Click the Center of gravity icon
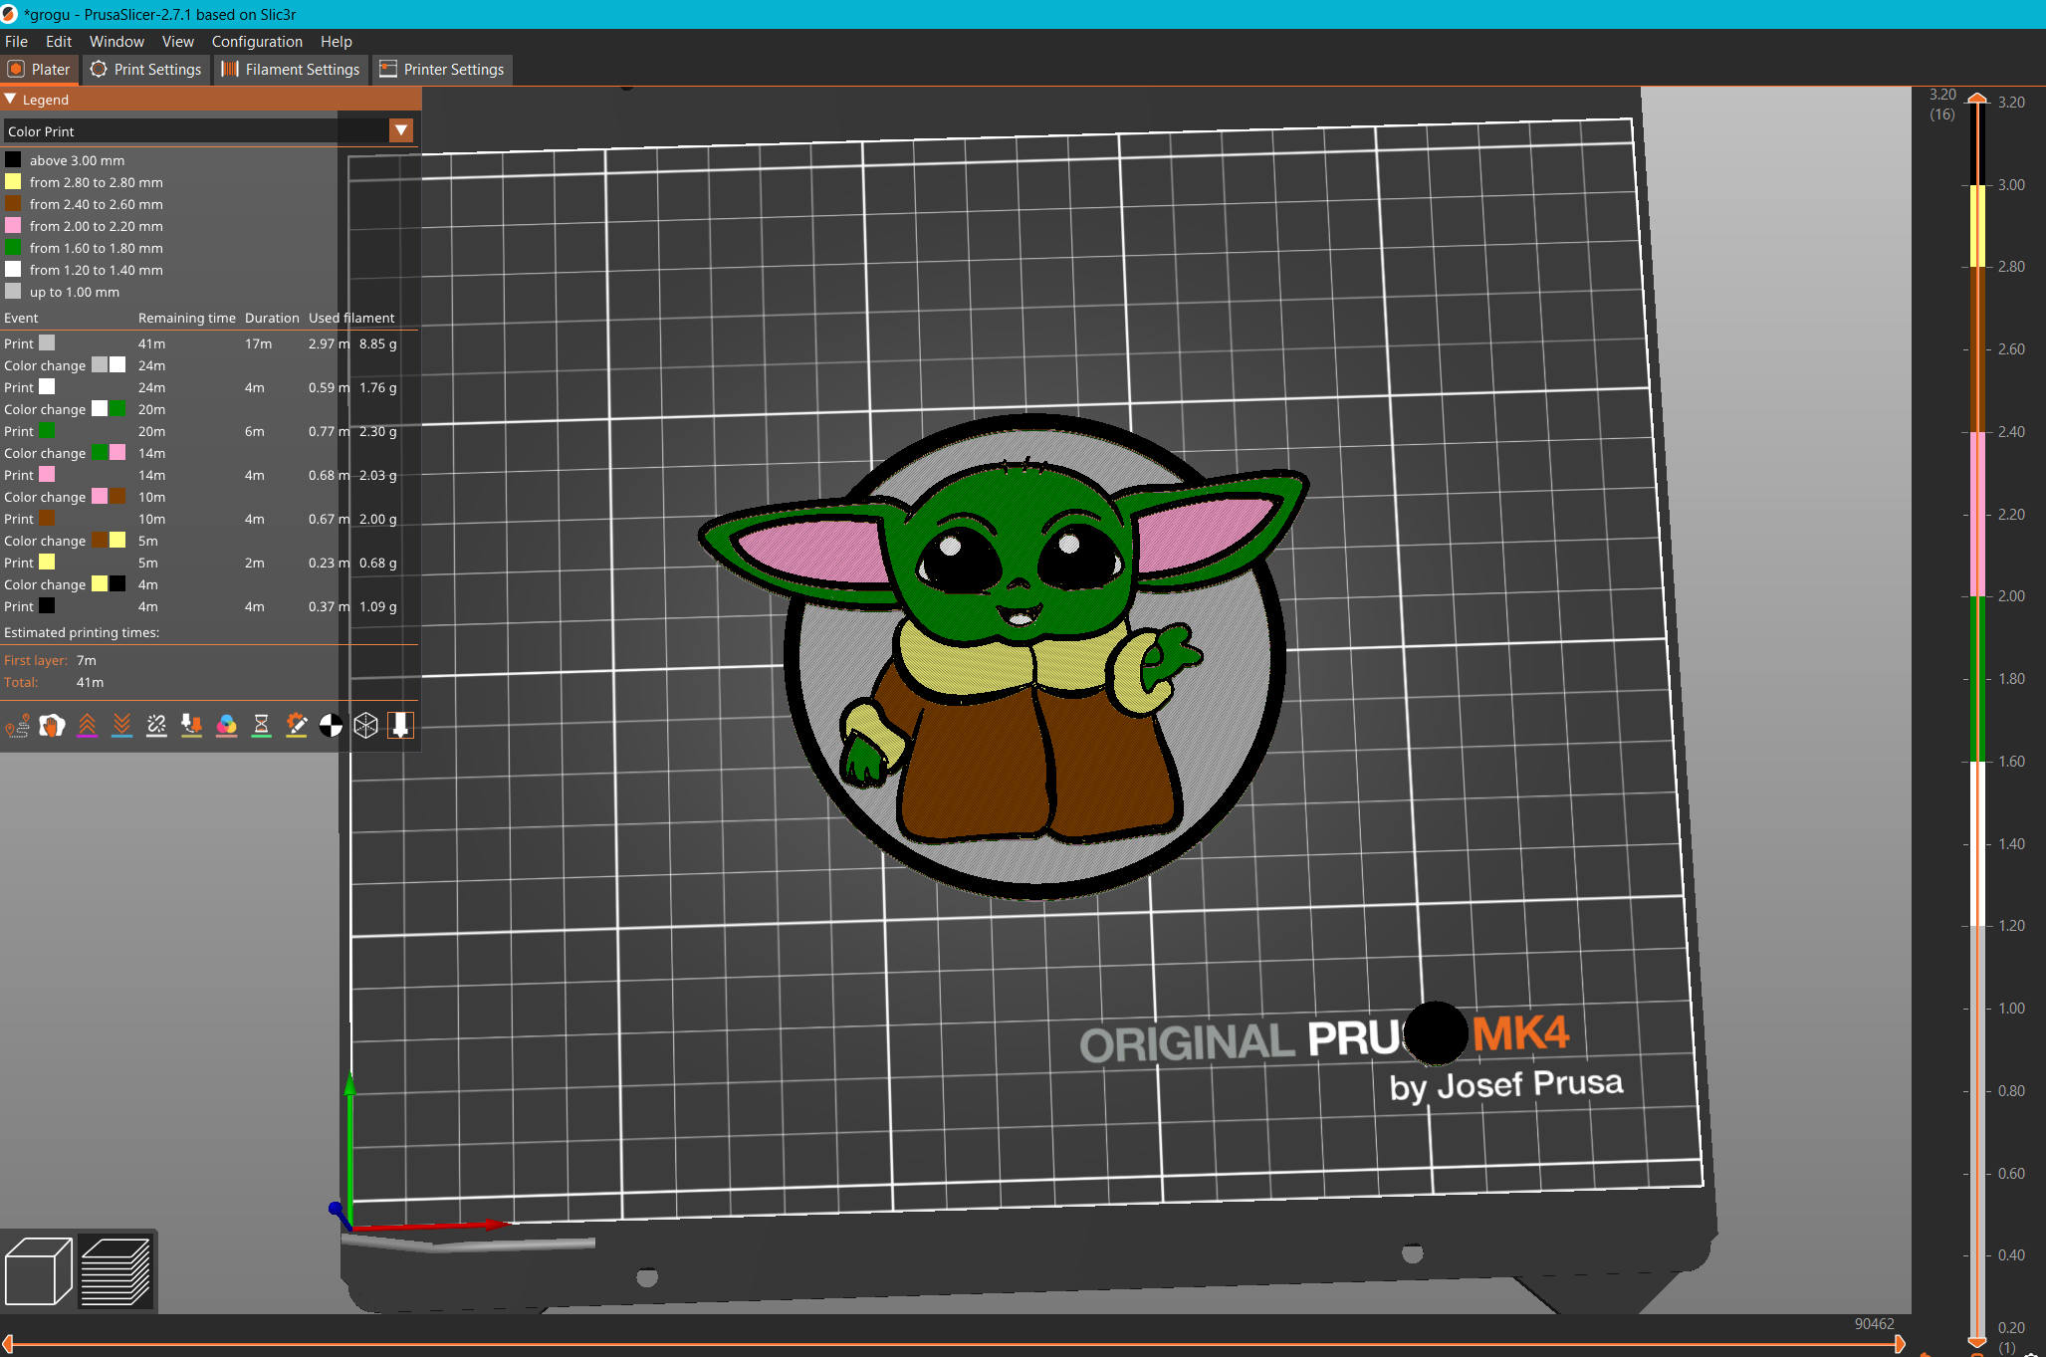Image resolution: width=2046 pixels, height=1357 pixels. pyautogui.click(x=331, y=726)
